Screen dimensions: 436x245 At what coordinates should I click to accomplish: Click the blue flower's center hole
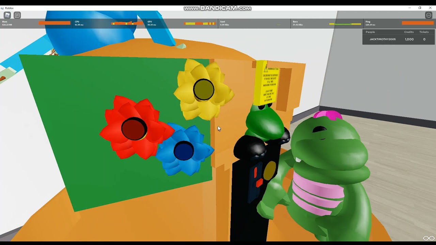click(184, 150)
